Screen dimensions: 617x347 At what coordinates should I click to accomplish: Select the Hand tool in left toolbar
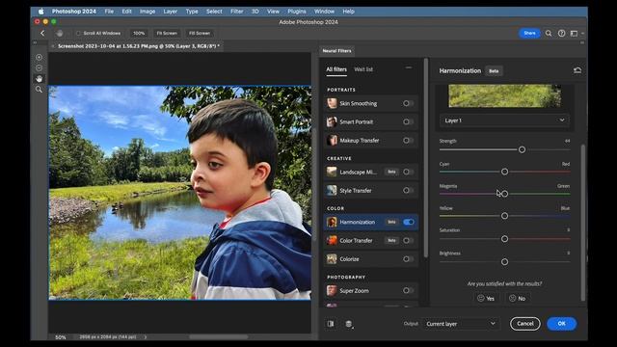(x=39, y=79)
